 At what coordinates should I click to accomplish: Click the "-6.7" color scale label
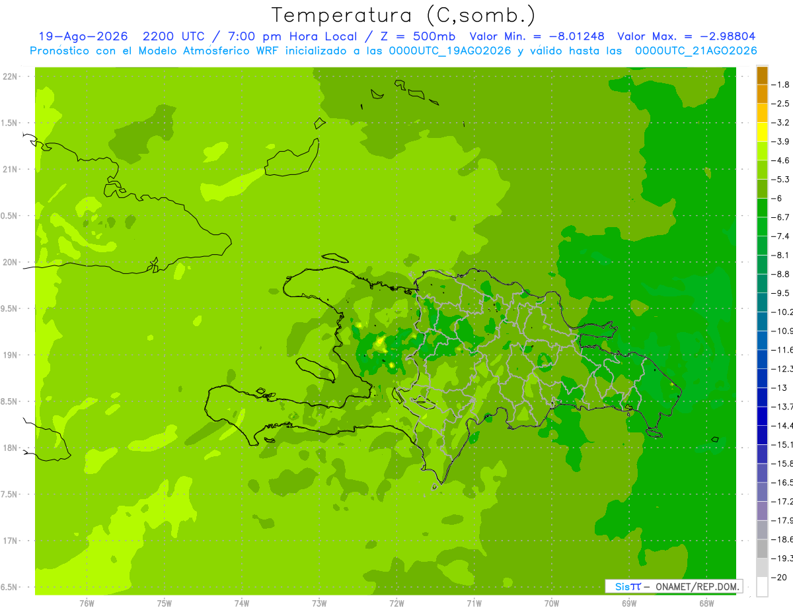point(781,217)
